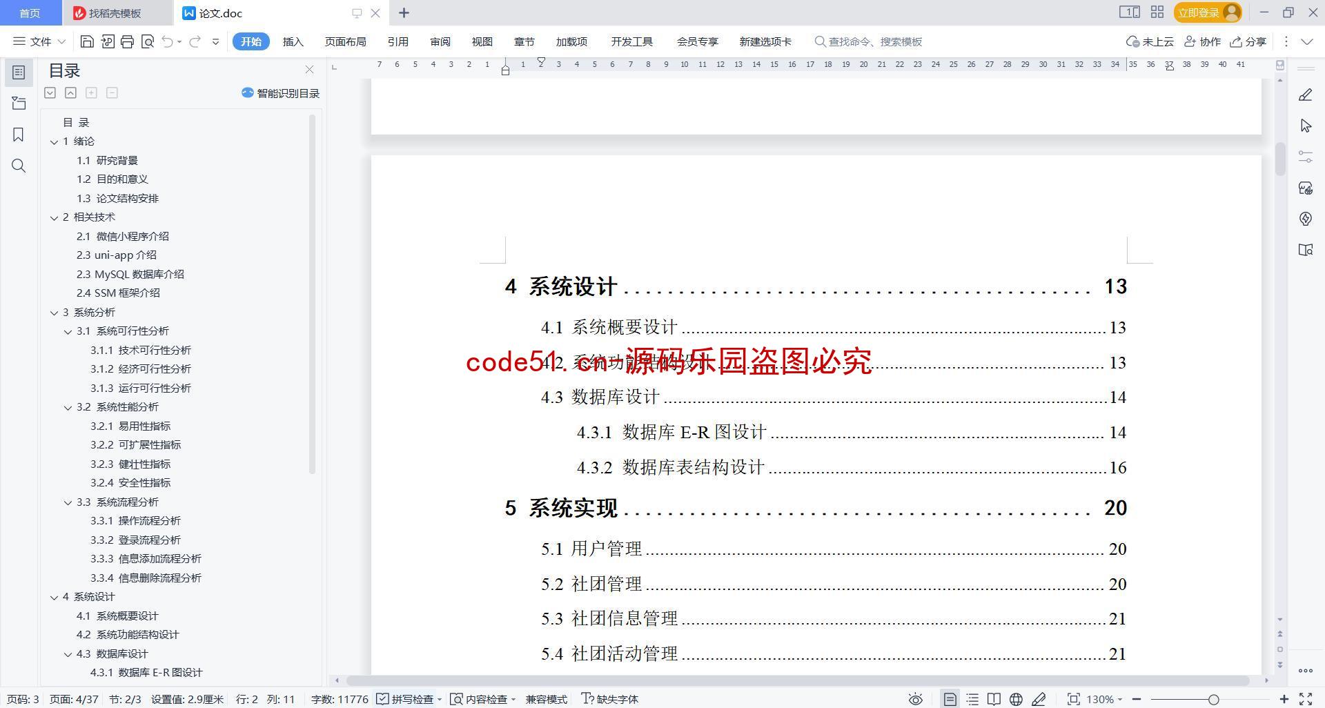Screen dimensions: 1325x708
Task: Open the 开发工具 ribbon tab
Action: pos(631,42)
